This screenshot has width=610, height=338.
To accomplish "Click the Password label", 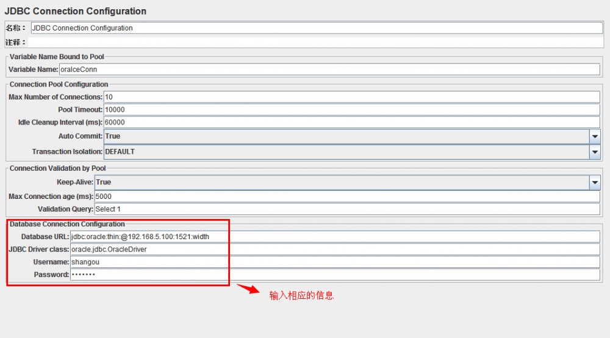I will tap(51, 275).
